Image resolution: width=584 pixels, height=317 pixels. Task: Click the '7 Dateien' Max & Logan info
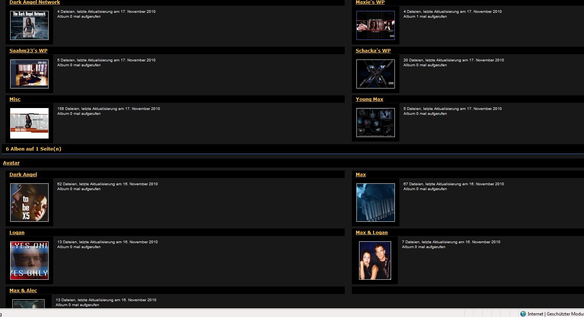(451, 242)
